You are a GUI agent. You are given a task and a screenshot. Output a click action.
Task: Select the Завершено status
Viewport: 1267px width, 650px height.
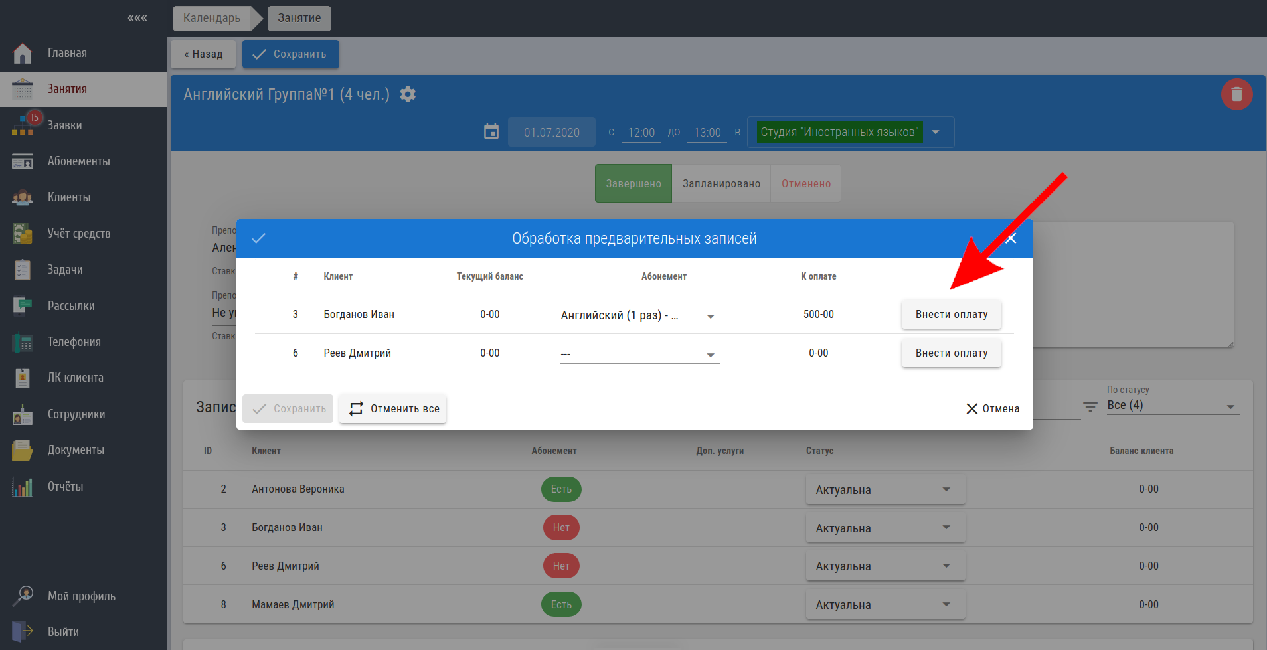pos(633,183)
